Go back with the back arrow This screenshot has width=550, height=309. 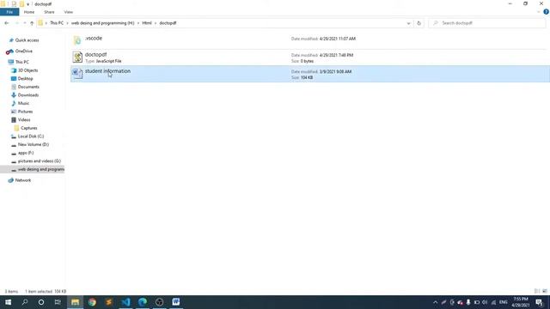pyautogui.click(x=7, y=23)
